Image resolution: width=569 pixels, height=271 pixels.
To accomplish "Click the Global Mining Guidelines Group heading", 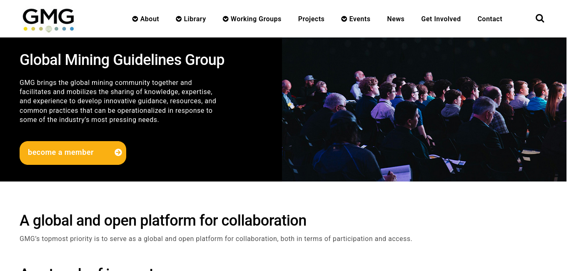I will pos(122,60).
